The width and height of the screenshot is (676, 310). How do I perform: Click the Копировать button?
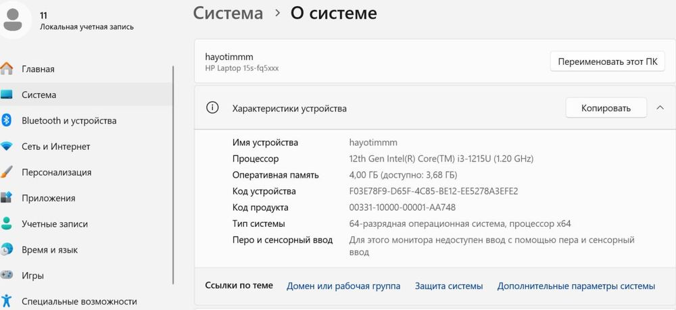(x=606, y=108)
